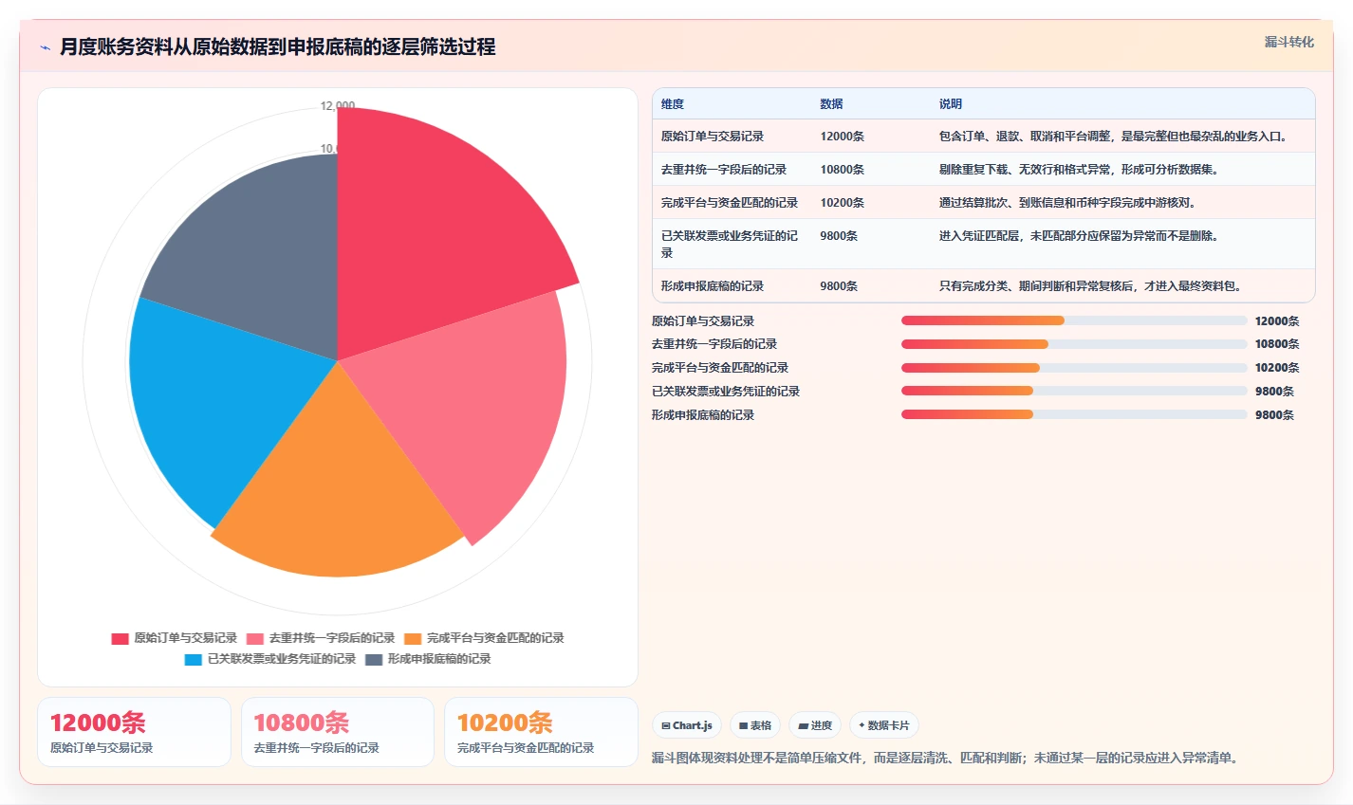
Task: Click the table description starting 通过结算批次
Action: pos(1069,203)
